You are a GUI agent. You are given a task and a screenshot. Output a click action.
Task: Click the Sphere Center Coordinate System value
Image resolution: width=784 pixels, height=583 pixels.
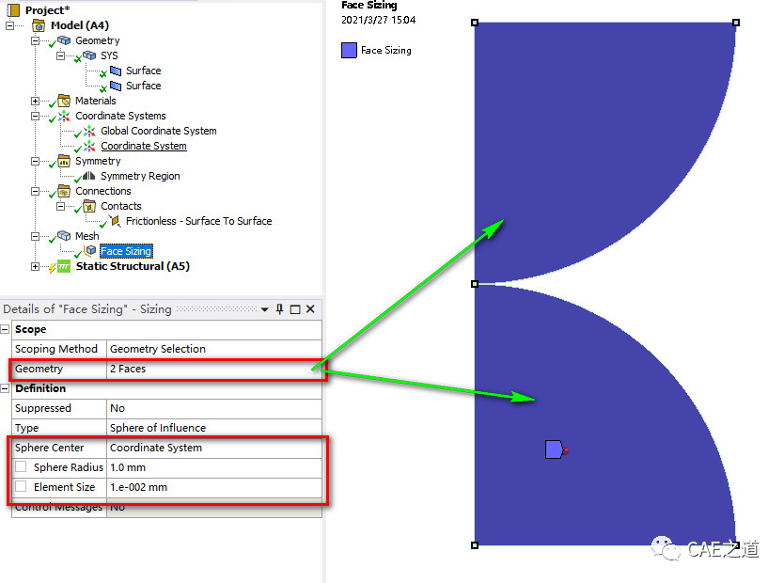214,448
